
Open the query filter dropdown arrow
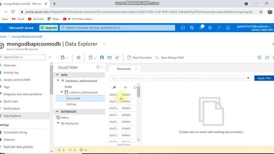tap(248, 78)
